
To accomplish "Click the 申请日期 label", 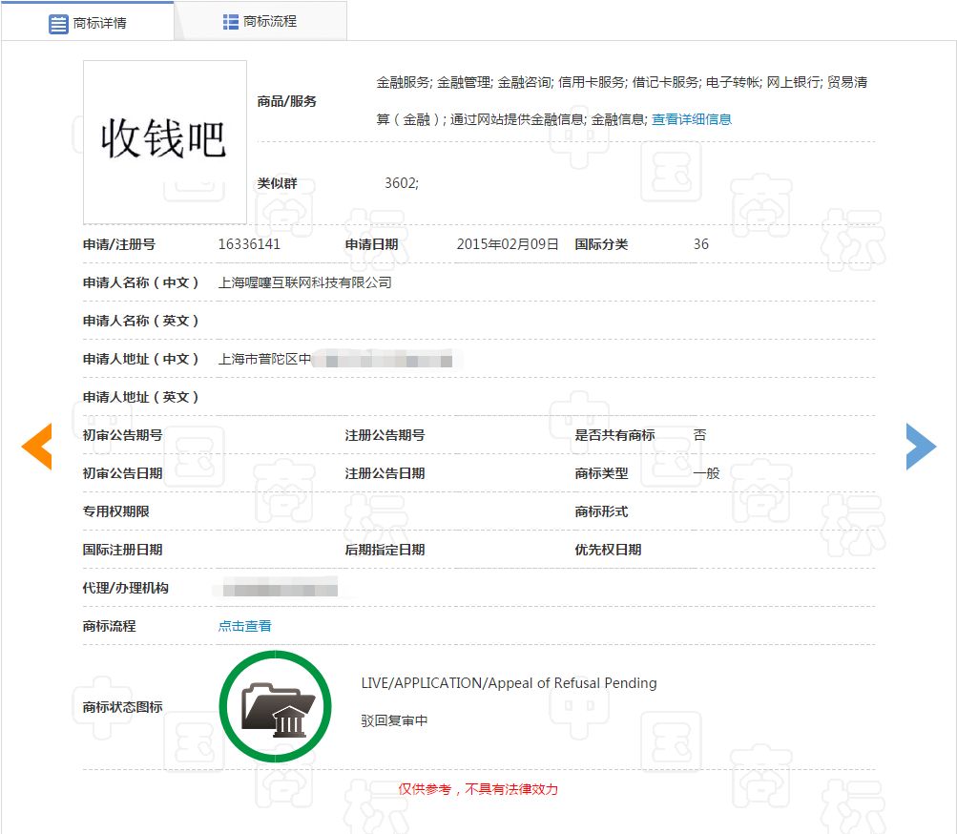I will click(372, 244).
